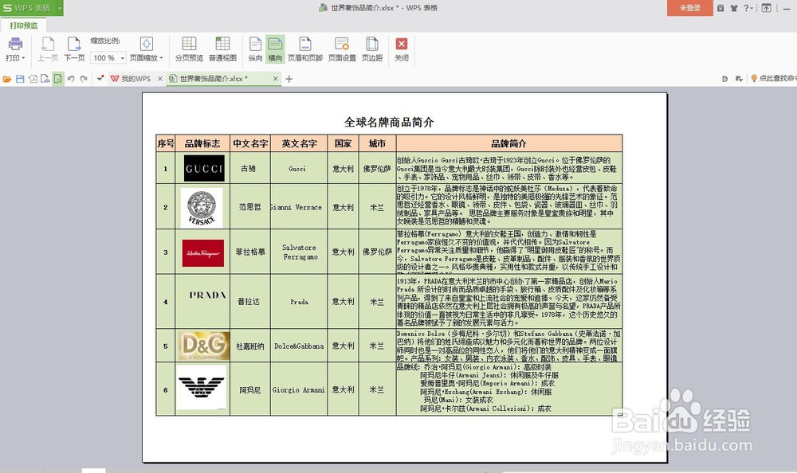The height and width of the screenshot is (473, 797).
Task: Click the 打印 printer icon
Action: pyautogui.click(x=15, y=45)
